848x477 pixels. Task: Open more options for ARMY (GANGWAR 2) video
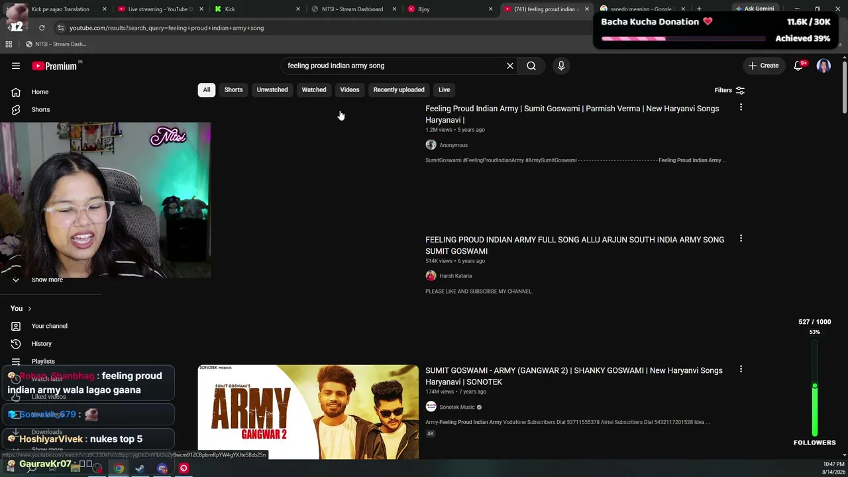741,369
